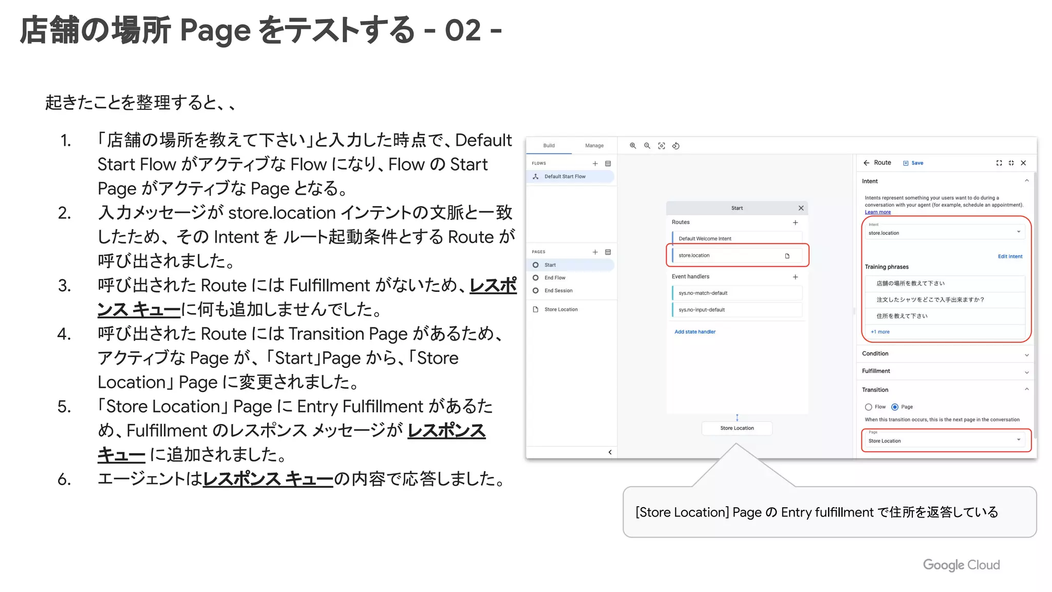Click the zoom in magnifier icon
The width and height of the screenshot is (1052, 592).
coord(633,146)
